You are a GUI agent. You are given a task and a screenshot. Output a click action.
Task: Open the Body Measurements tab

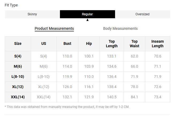click(x=120, y=28)
